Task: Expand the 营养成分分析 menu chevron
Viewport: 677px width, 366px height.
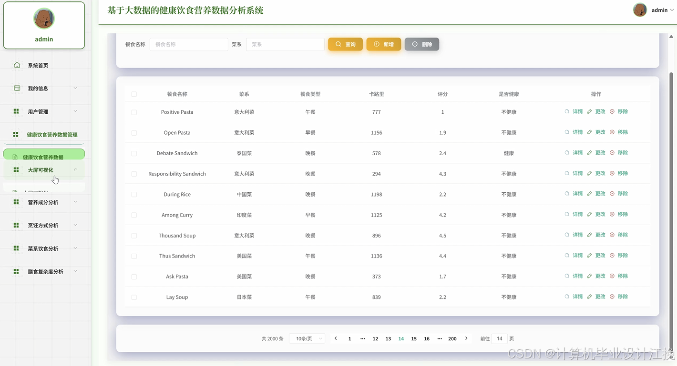Action: pos(75,202)
